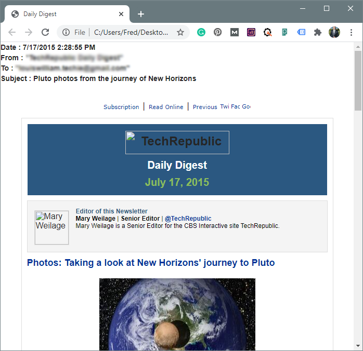Click the @TechRepublic Twitter handle link
363x351 pixels.
(188, 219)
